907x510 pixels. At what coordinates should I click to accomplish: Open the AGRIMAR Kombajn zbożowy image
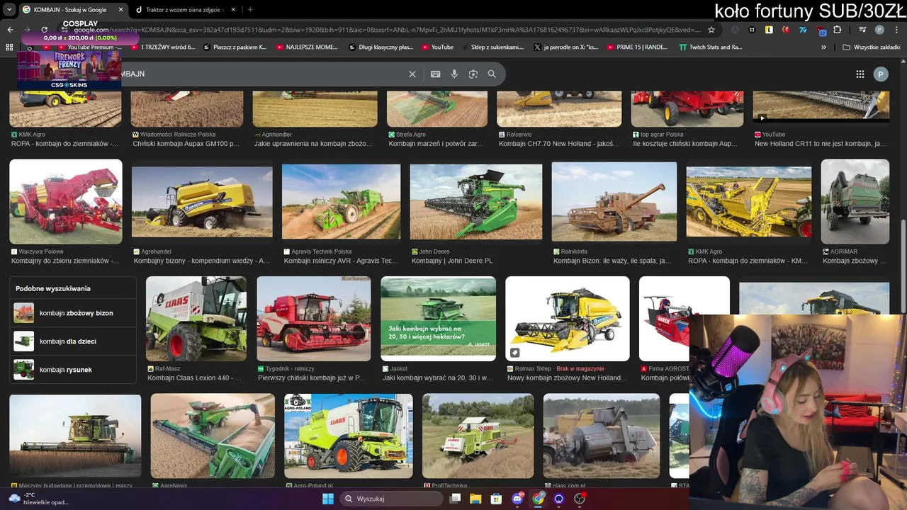point(855,202)
